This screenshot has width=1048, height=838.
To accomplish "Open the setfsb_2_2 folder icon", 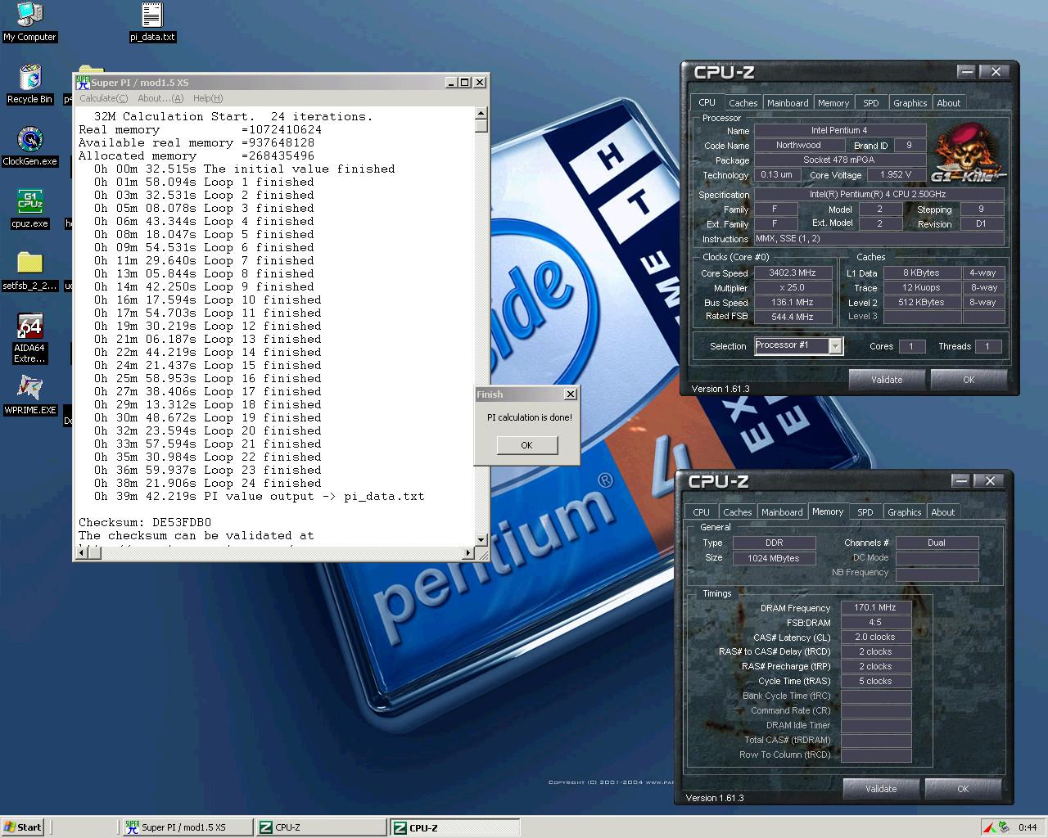I will 29,272.
